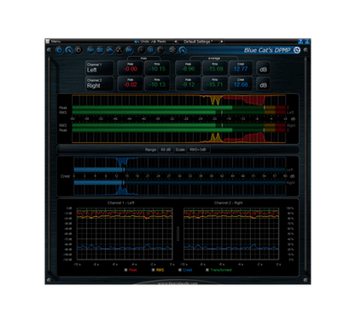
Task: Toggle the Transformed curve checkbox
Action: tap(207, 270)
